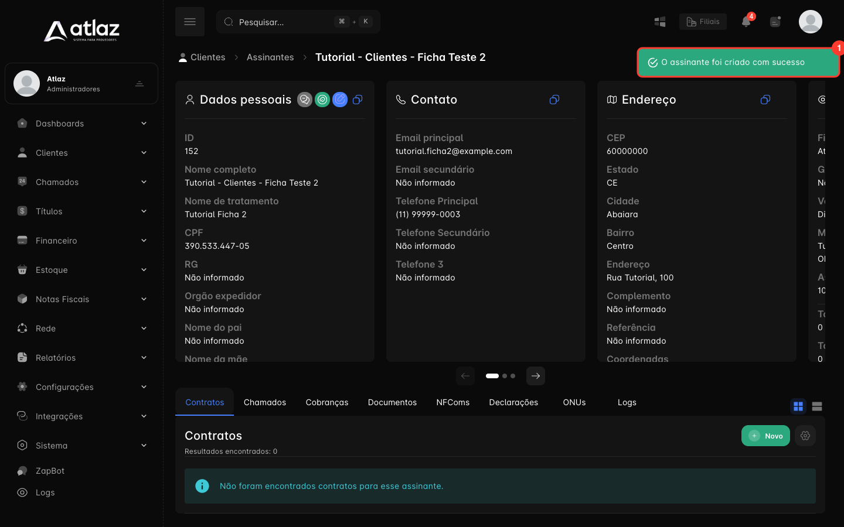Viewport: 844px width, 527px height.
Task: Click the previous cards left arrow
Action: pos(465,376)
